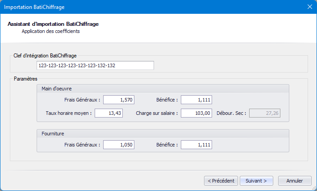Click the Débour. Sec label
Viewport: 317px width, 191px height.
tap(231, 113)
